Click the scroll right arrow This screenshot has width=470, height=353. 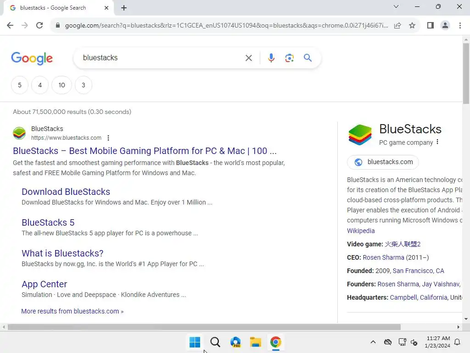(458, 327)
